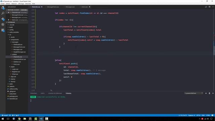The width and height of the screenshot is (215, 121).
Task: Collapse the components folder
Action: [15, 40]
